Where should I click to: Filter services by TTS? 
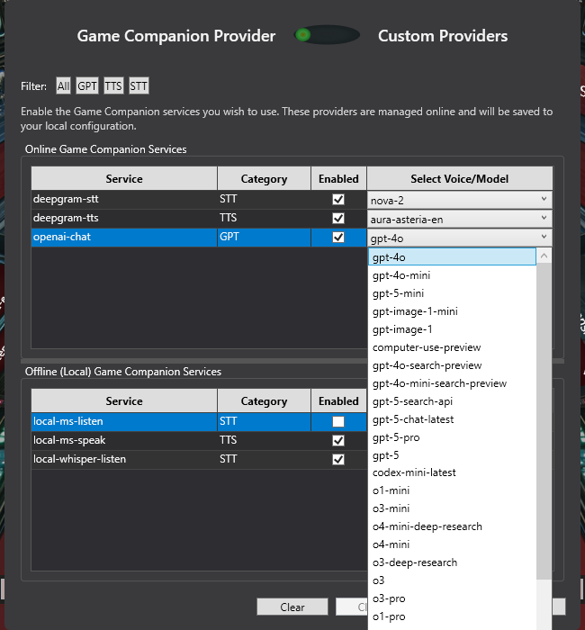point(113,86)
